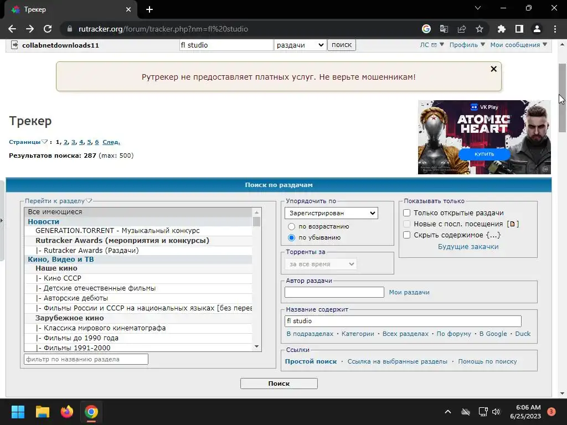The height and width of the screenshot is (425, 567).
Task: Select по возрастанию sort order
Action: click(x=291, y=226)
